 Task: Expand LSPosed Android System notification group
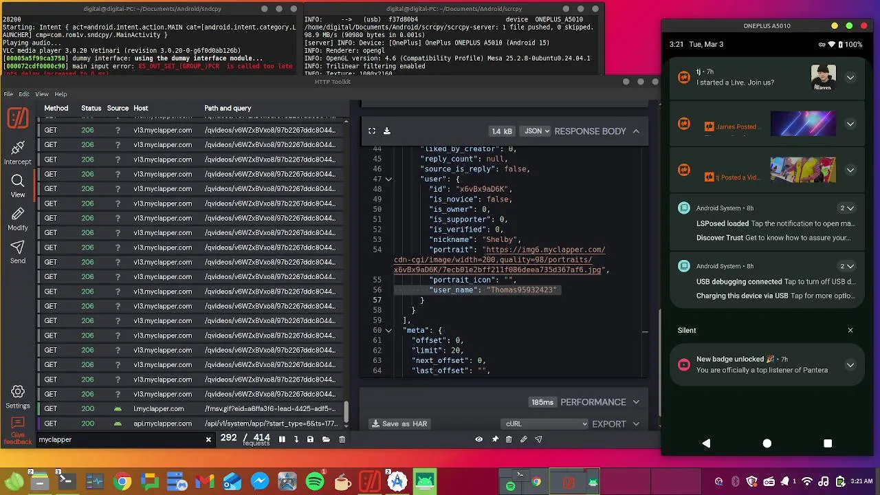847,208
